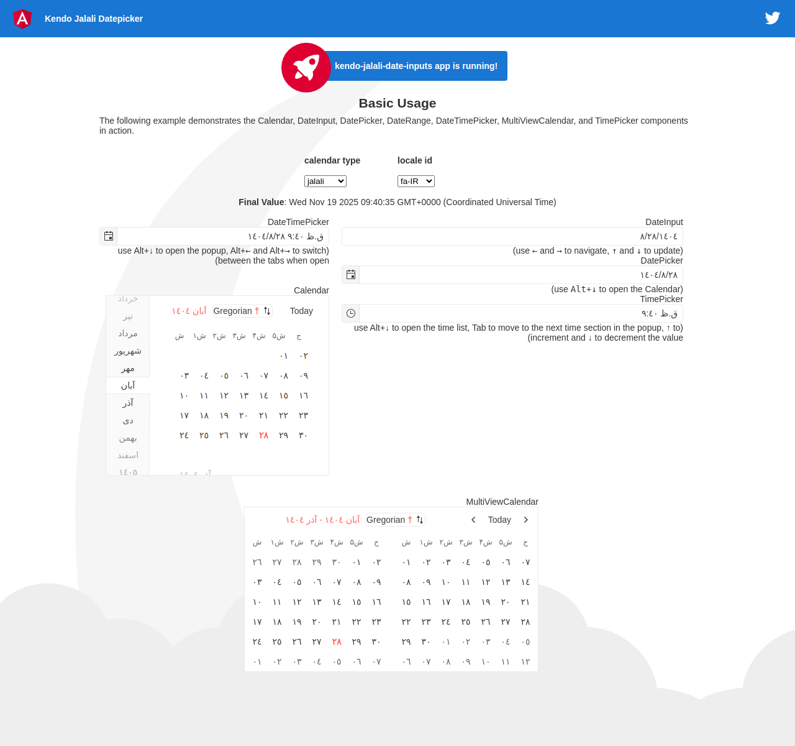Focus the TimePicker field showing ٩:٤٠
This screenshot has height=746, width=795.
[521, 313]
